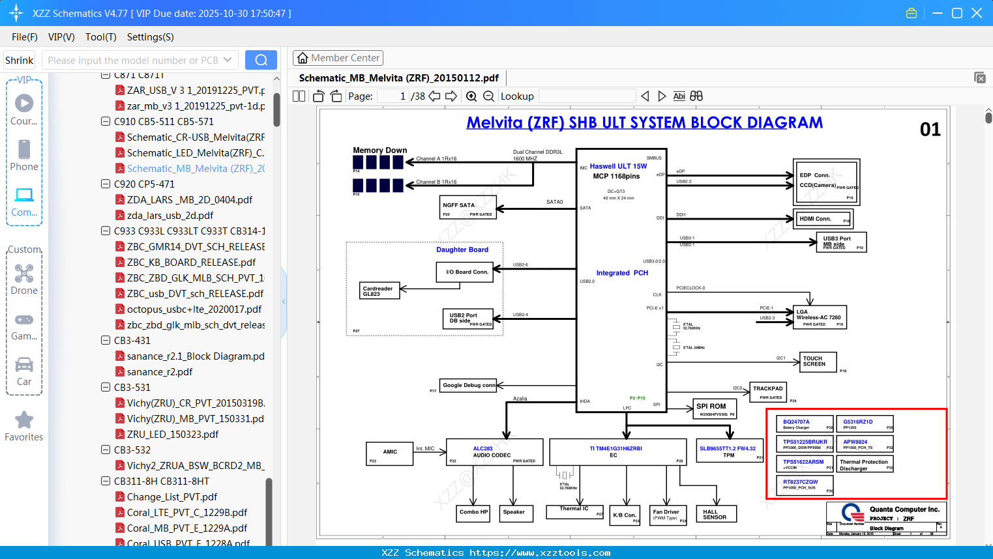Zoom in on the schematic
Image resolution: width=993 pixels, height=559 pixels.
[471, 96]
